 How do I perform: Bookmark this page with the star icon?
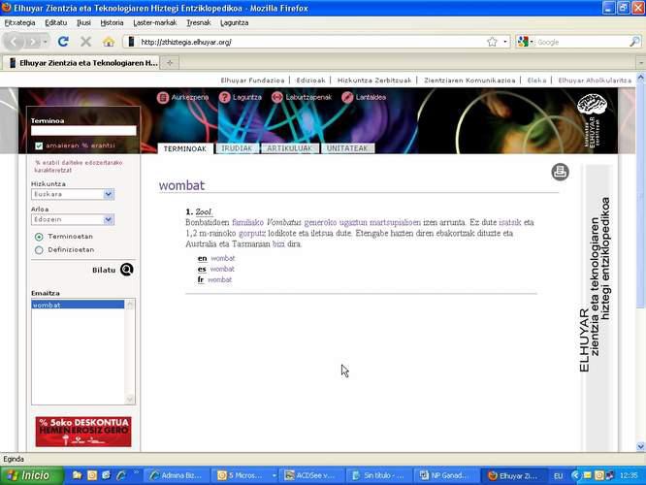(492, 42)
